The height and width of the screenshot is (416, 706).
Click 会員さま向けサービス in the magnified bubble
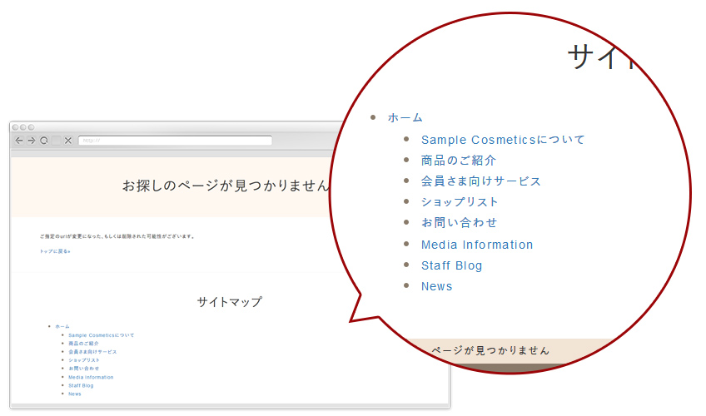pos(481,181)
